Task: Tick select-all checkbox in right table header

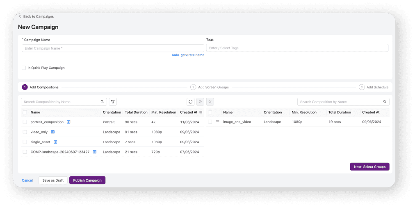Action: [x=210, y=112]
